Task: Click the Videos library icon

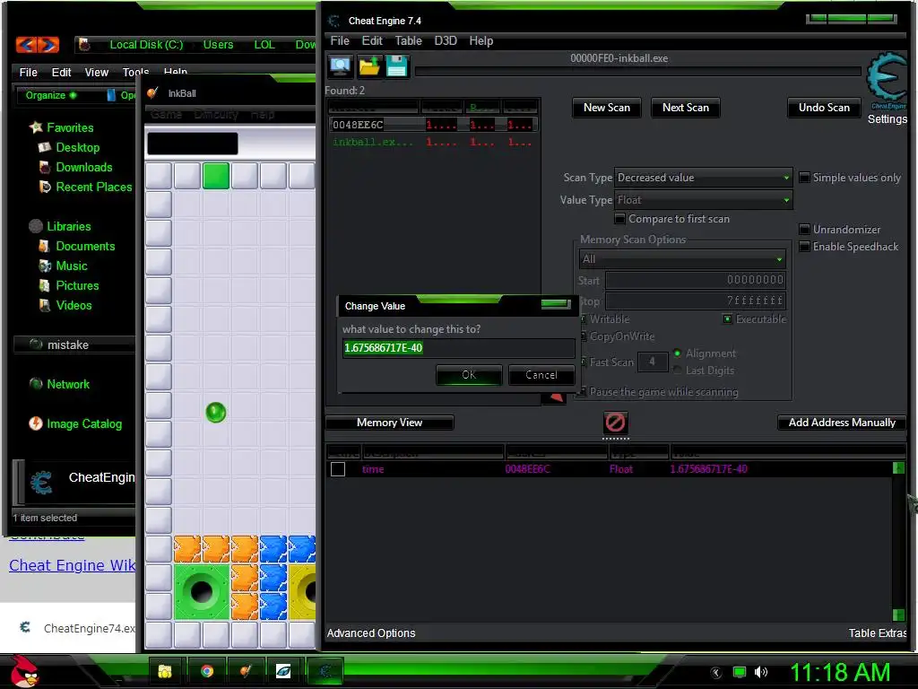Action: (x=45, y=305)
